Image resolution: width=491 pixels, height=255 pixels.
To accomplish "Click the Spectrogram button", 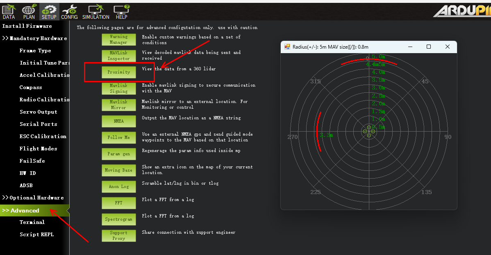I will click(118, 219).
